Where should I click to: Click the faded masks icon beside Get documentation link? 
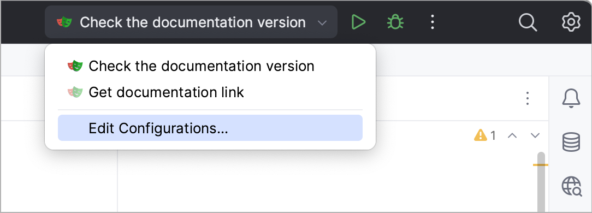[75, 92]
